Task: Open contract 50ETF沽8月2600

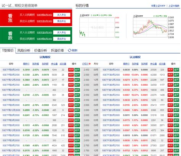Action: pyautogui.click(x=111, y=115)
